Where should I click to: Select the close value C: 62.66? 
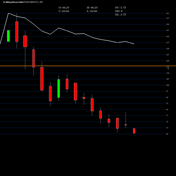tap(64, 11)
